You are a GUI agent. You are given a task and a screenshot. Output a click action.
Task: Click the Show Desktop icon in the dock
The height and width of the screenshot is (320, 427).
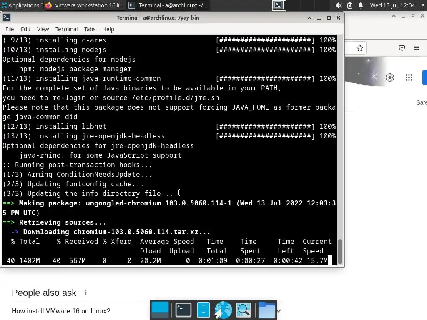click(160, 310)
